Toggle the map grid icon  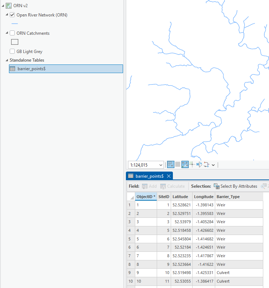point(178,165)
